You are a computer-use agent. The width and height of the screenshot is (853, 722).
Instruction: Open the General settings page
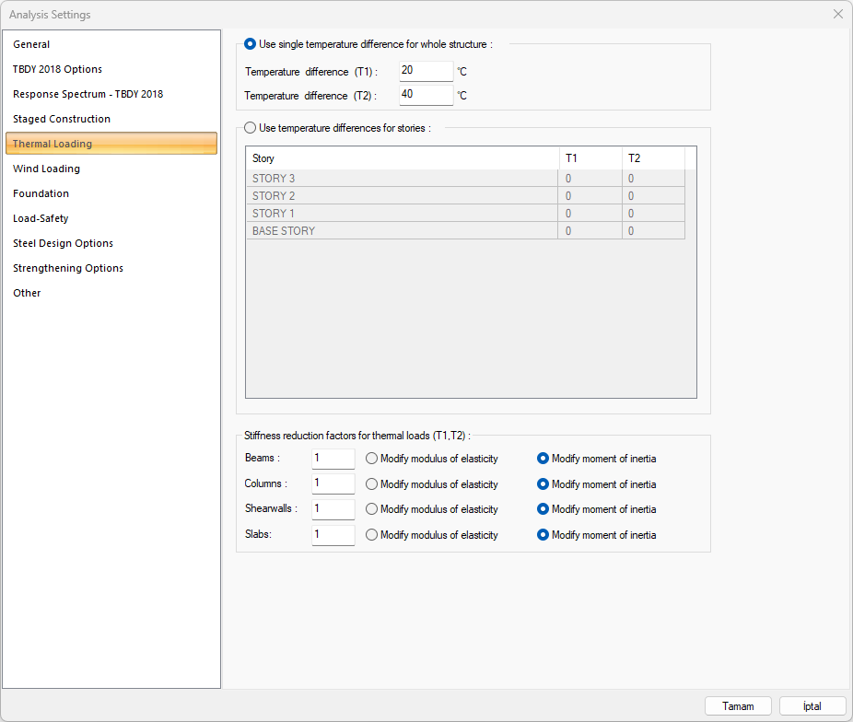31,44
